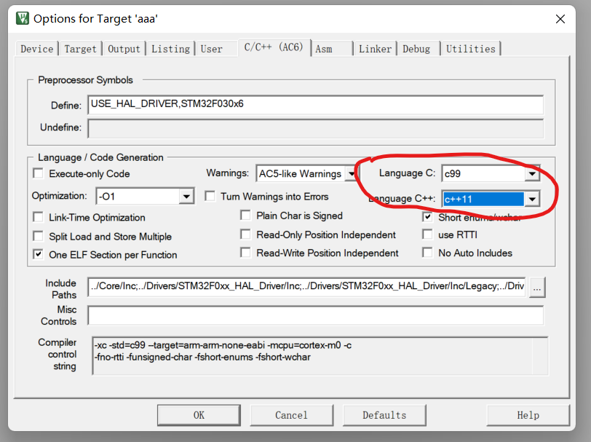Switch to the Device tab
591x442 pixels.
(x=36, y=49)
